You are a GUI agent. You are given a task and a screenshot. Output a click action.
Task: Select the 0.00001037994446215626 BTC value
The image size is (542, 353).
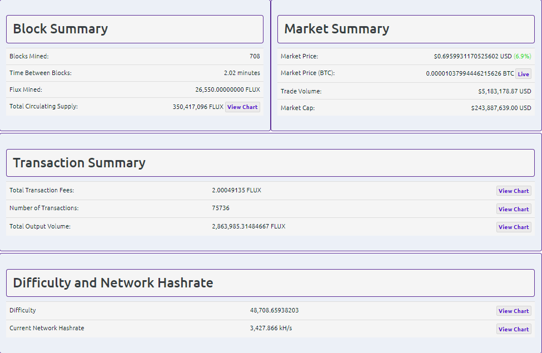click(470, 73)
